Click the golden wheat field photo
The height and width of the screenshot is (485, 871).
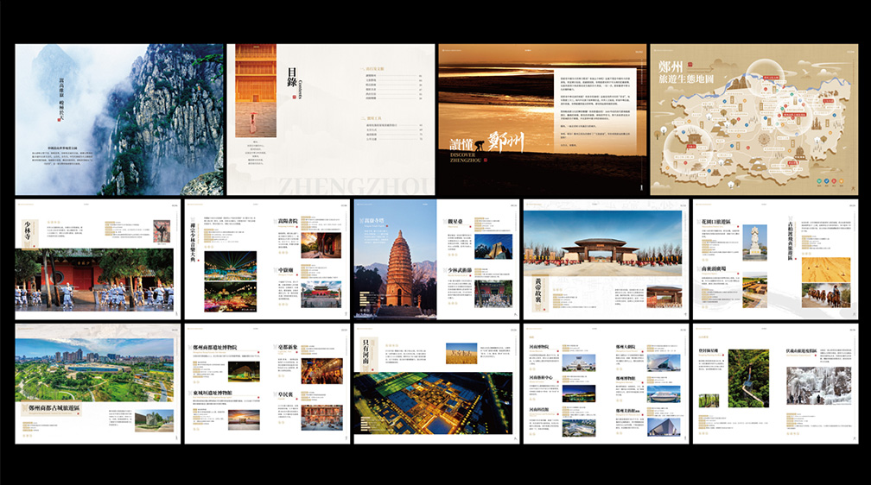[461, 354]
